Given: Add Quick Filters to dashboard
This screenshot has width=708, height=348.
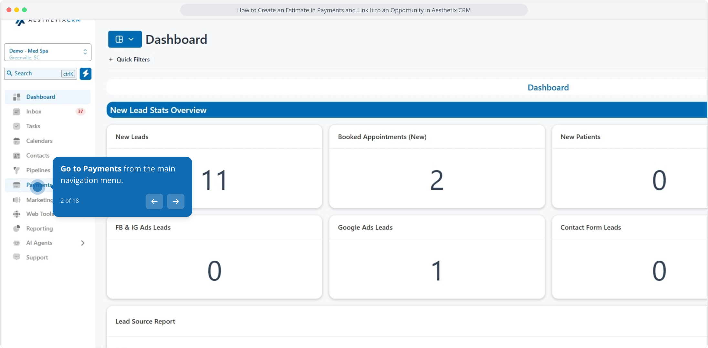Looking at the screenshot, I should tap(130, 60).
